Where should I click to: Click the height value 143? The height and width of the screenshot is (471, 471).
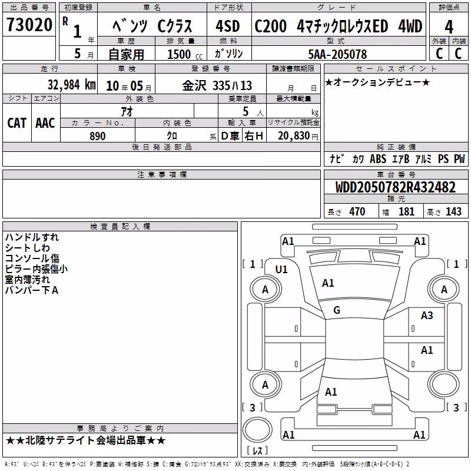tap(453, 211)
